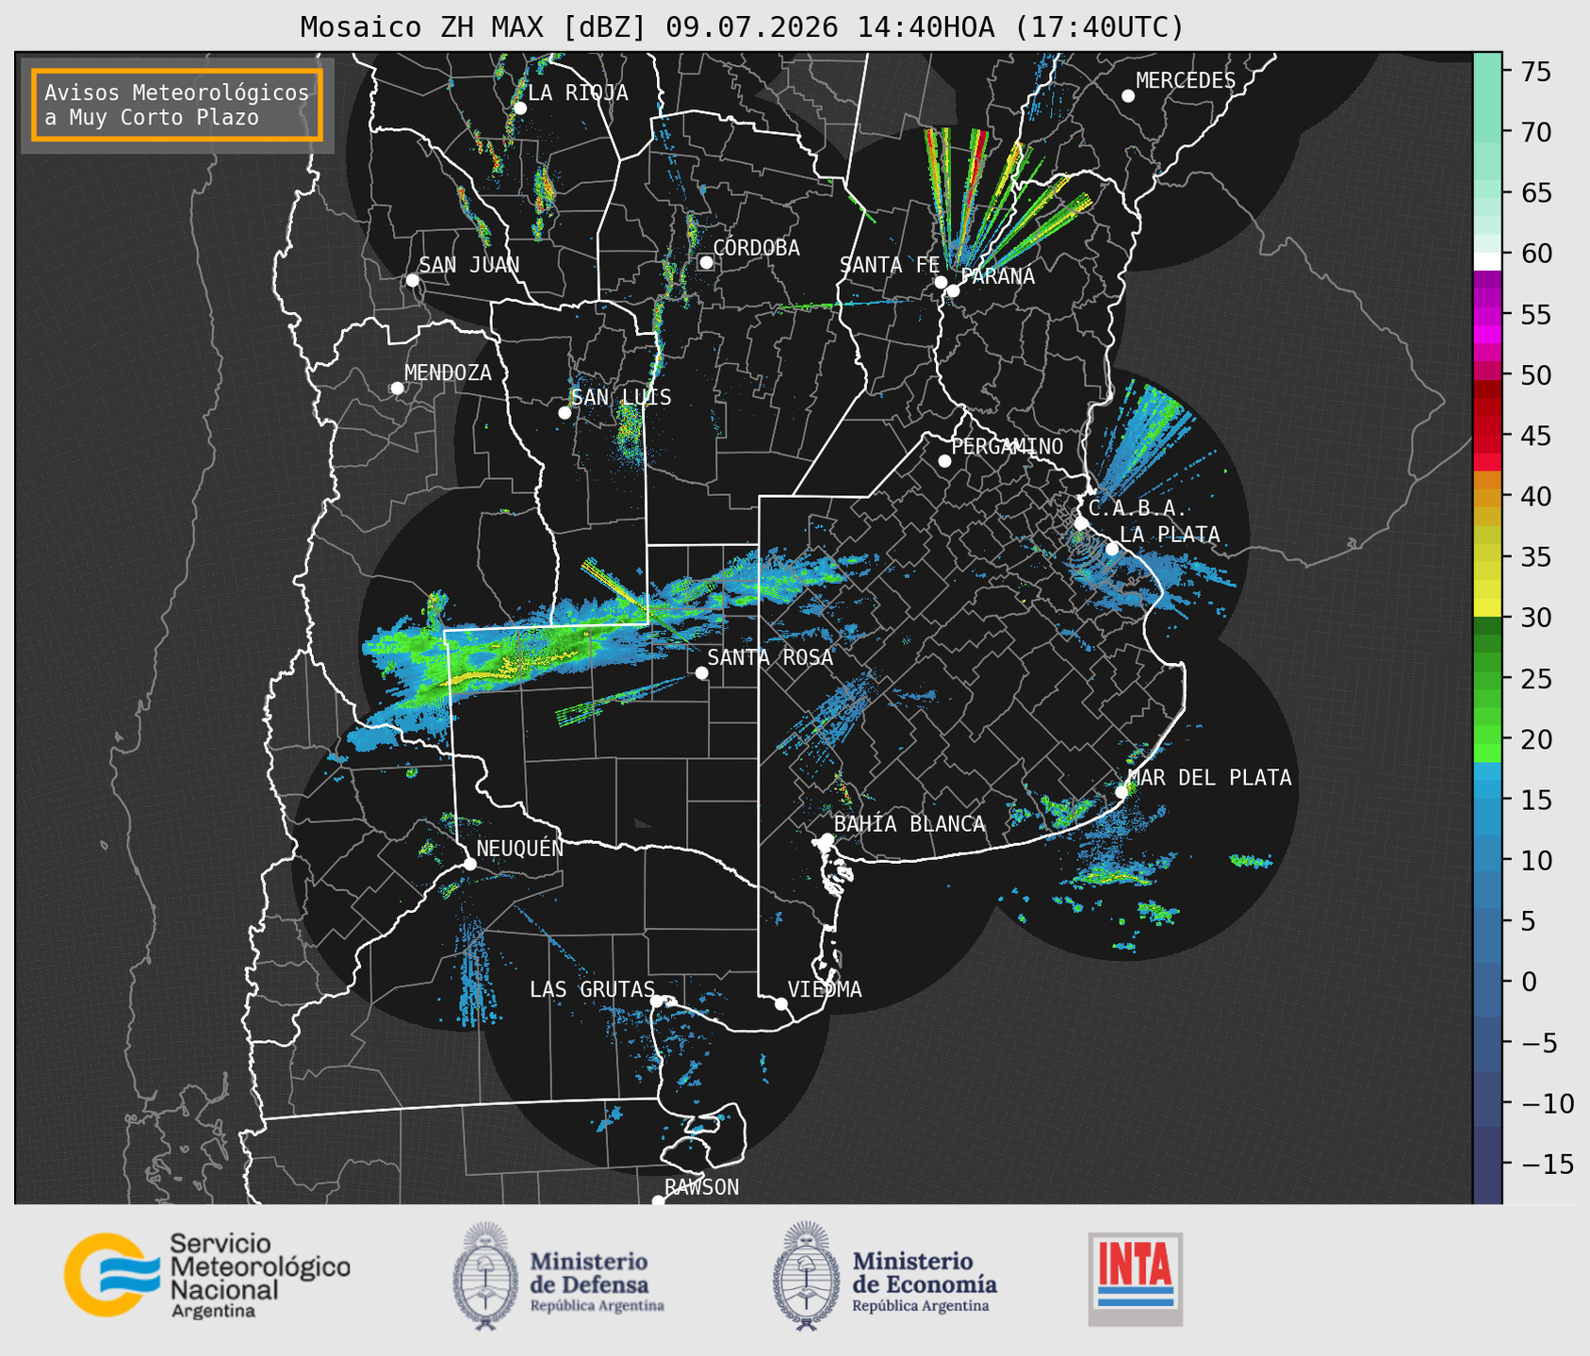This screenshot has width=1590, height=1356.
Task: Click the Viedma city marker
Action: 781,1003
